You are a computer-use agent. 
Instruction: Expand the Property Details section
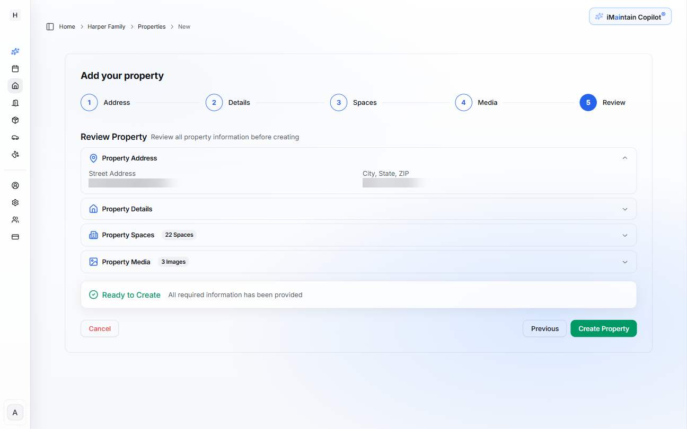pyautogui.click(x=624, y=209)
